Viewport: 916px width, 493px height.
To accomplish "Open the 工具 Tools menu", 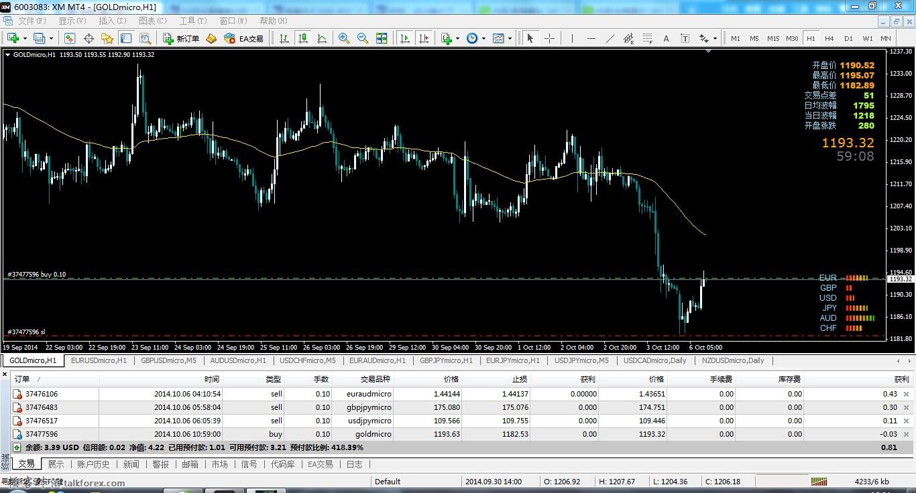I will pyautogui.click(x=192, y=21).
